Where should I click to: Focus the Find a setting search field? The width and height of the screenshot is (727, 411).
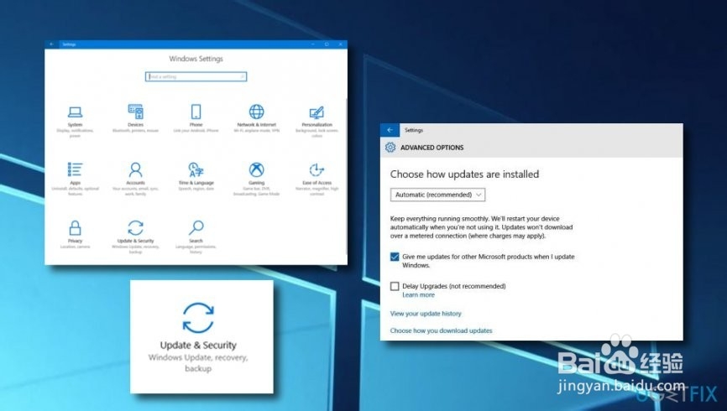click(196, 76)
